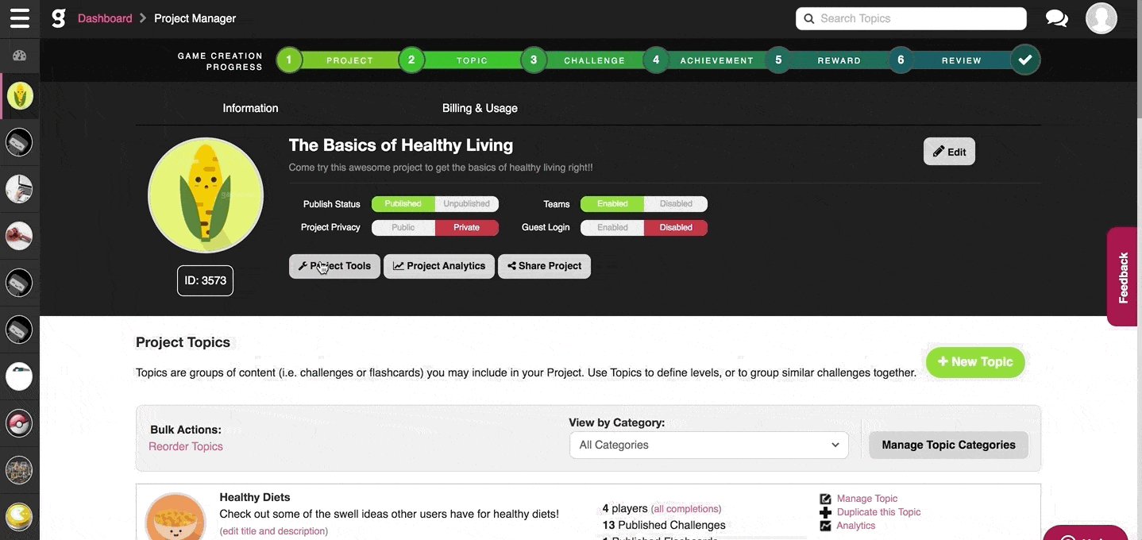Open Manage Topic Categories

tap(948, 445)
